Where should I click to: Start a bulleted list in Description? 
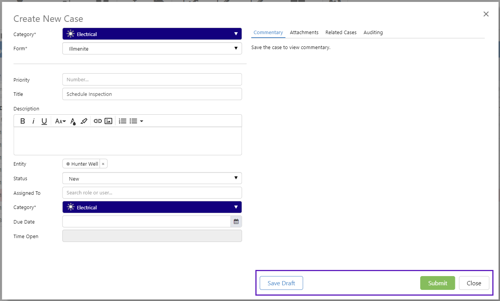(x=133, y=121)
